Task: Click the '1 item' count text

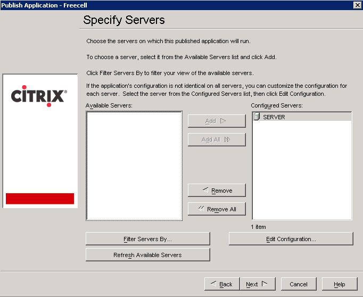Action: [x=258, y=227]
